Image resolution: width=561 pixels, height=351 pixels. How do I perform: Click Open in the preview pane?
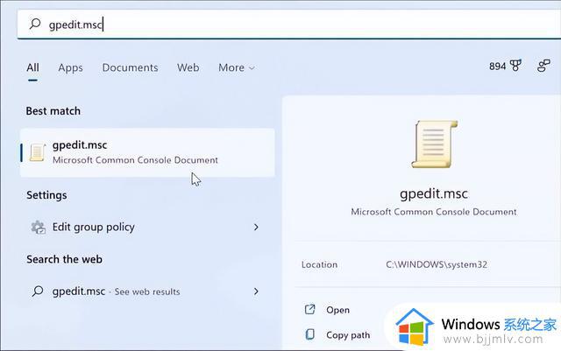pos(337,310)
